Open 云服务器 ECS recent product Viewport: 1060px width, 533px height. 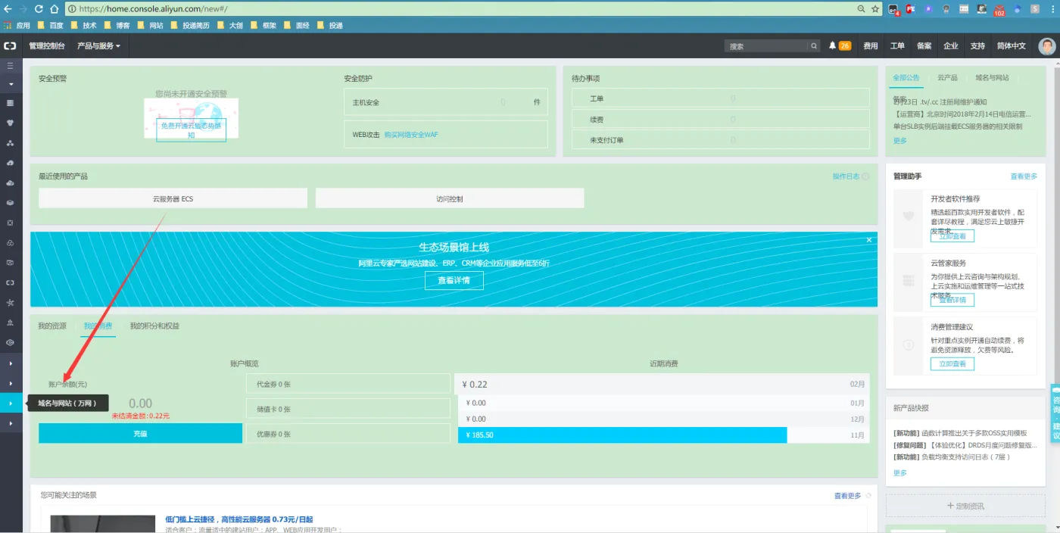click(173, 198)
